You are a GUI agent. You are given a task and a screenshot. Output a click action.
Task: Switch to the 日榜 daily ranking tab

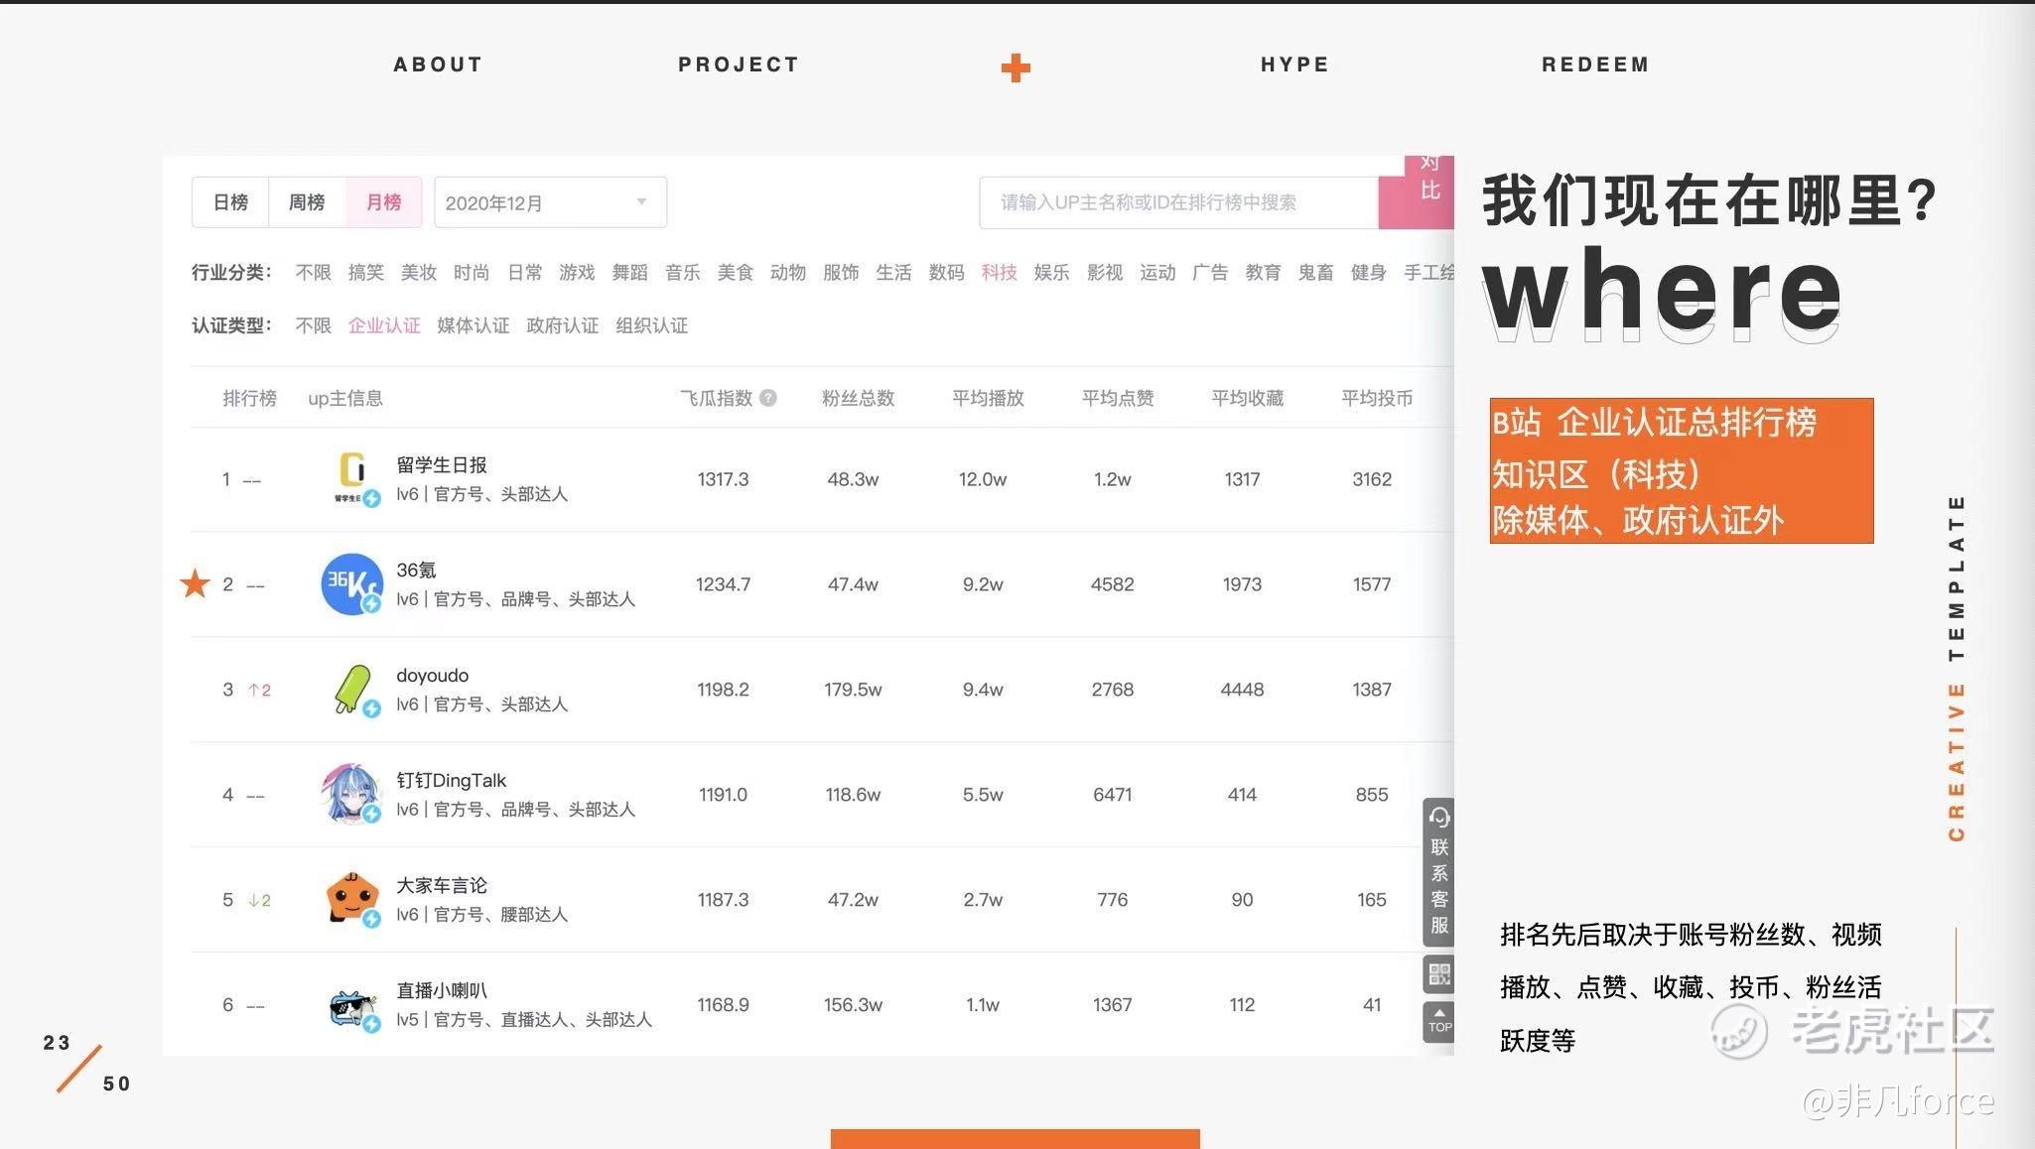(230, 202)
